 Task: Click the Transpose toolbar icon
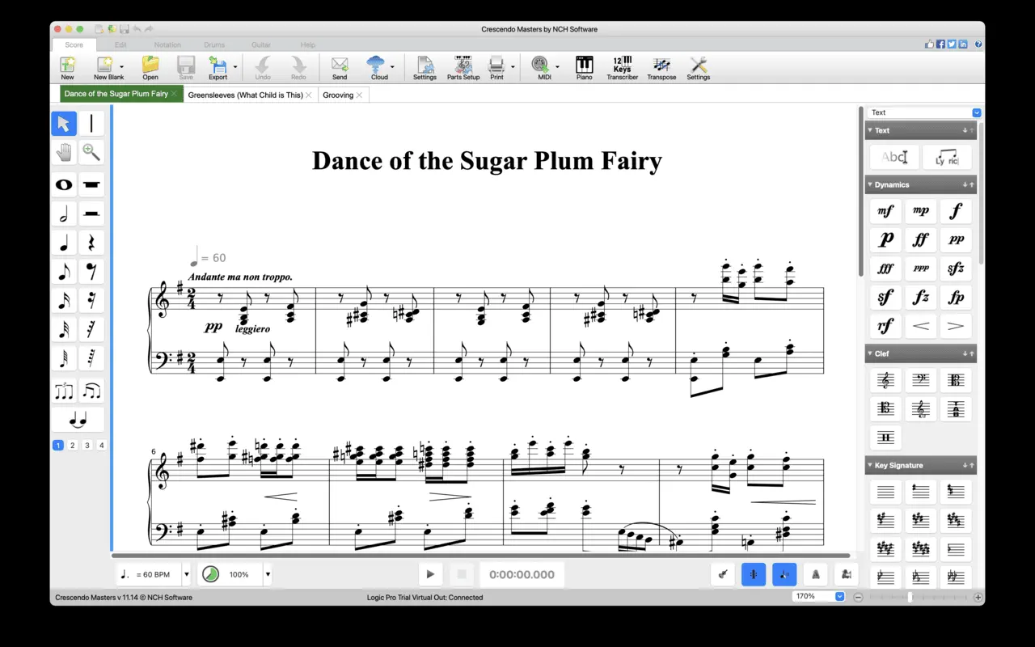[x=661, y=68]
